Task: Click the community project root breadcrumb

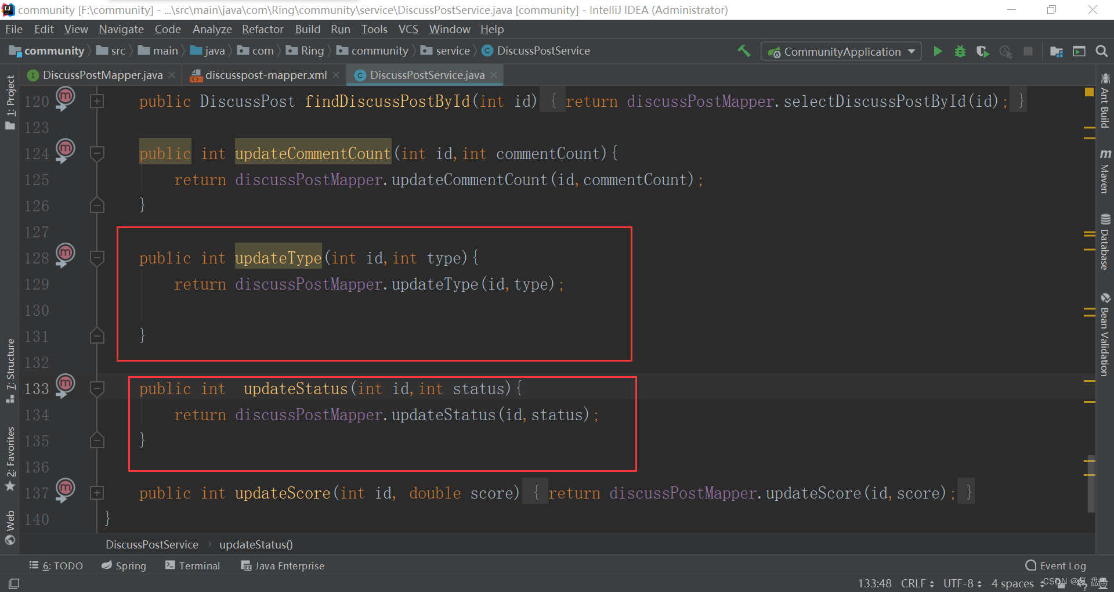Action: tap(47, 51)
